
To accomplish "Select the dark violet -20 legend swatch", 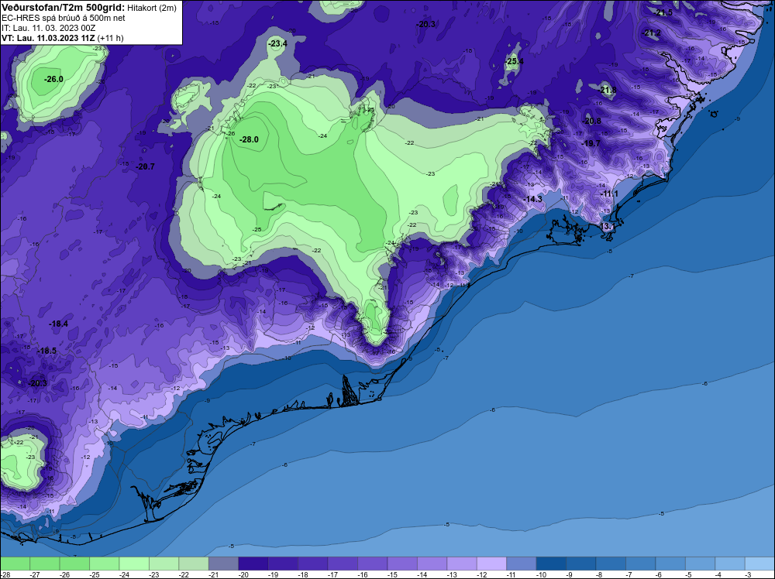I will pyautogui.click(x=253, y=564).
